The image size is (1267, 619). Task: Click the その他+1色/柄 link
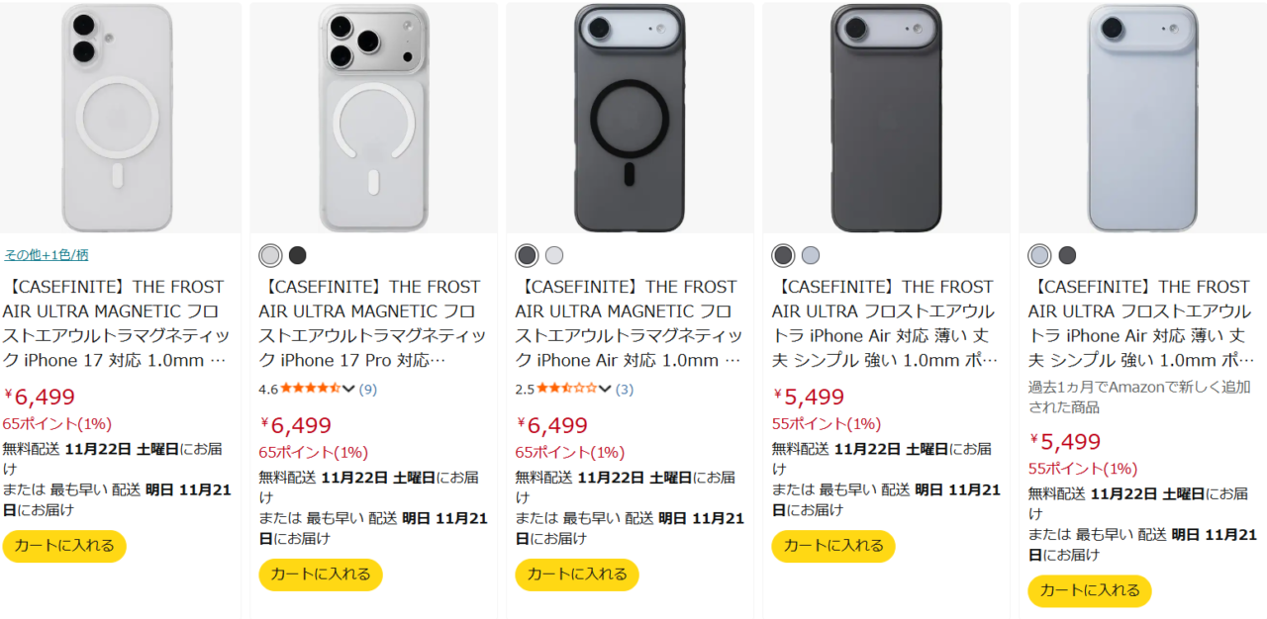pos(47,255)
